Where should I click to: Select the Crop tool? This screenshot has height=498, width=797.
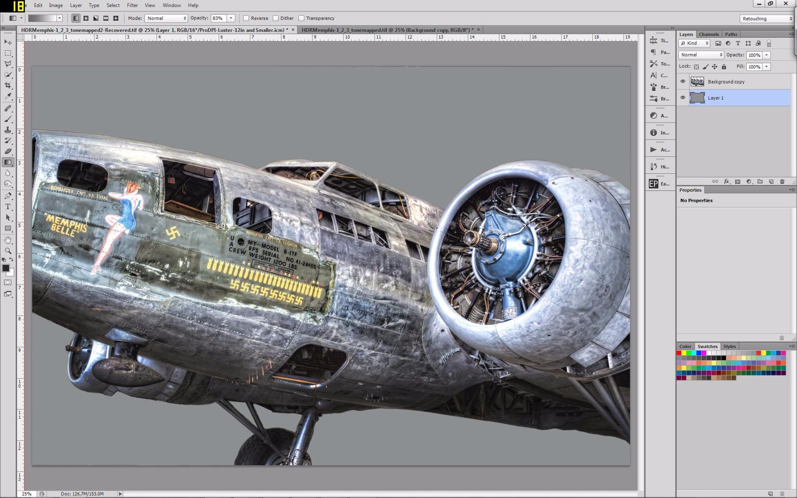[8, 86]
